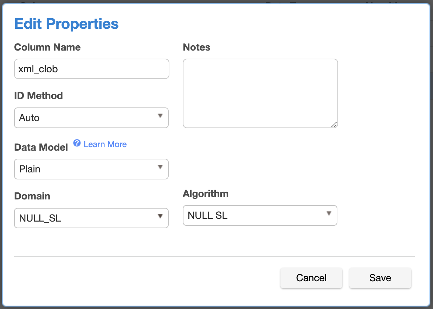Click inside the Notes text area
Viewport: 433px width, 309px height.
click(260, 93)
